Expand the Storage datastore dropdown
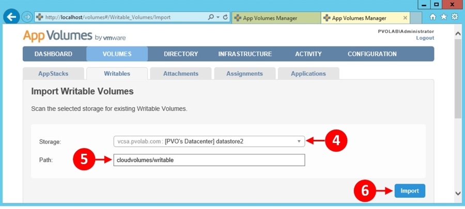 pos(209,141)
